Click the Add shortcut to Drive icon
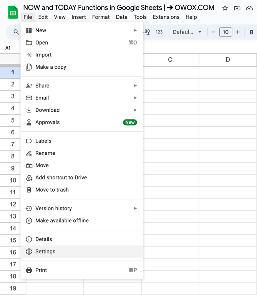 (x=29, y=177)
